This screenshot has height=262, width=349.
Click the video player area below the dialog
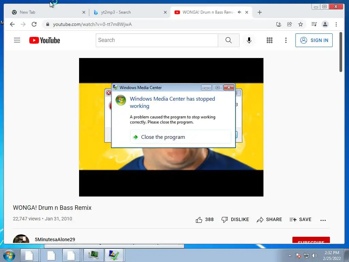click(x=171, y=172)
